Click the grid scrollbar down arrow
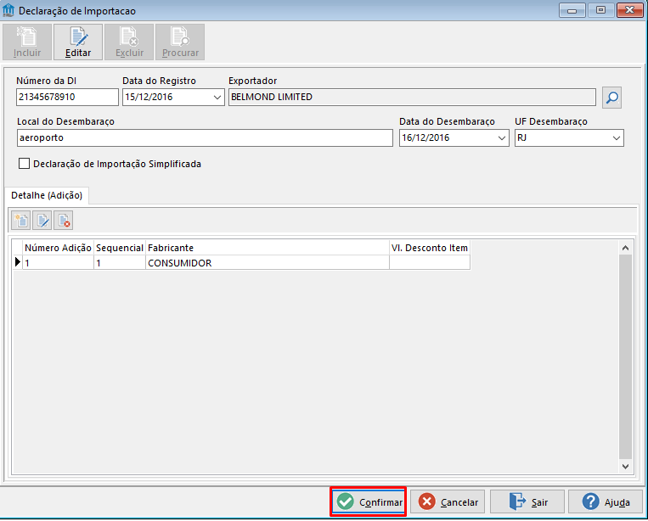Viewport: 648px width, 521px height. pos(625,466)
